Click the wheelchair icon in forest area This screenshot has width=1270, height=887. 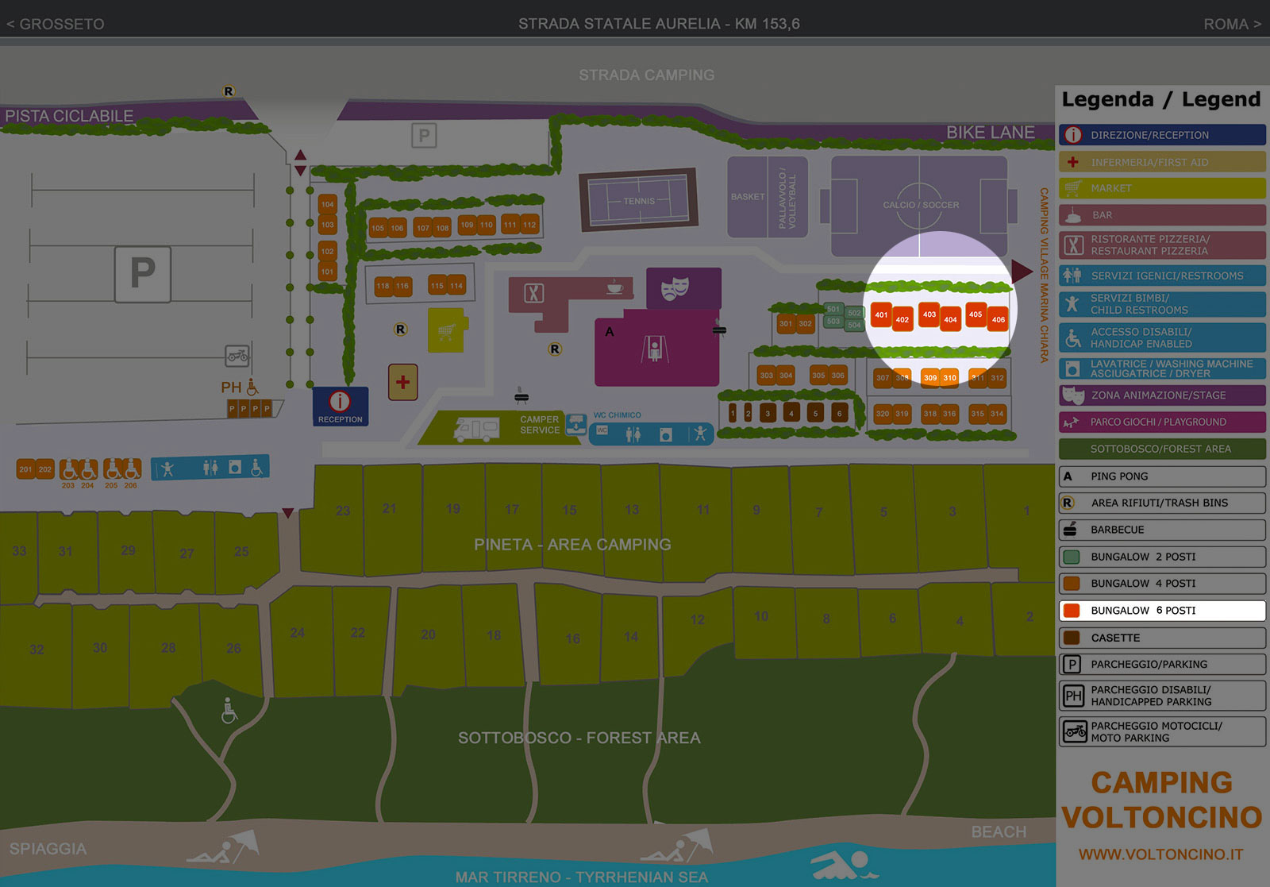(x=229, y=711)
